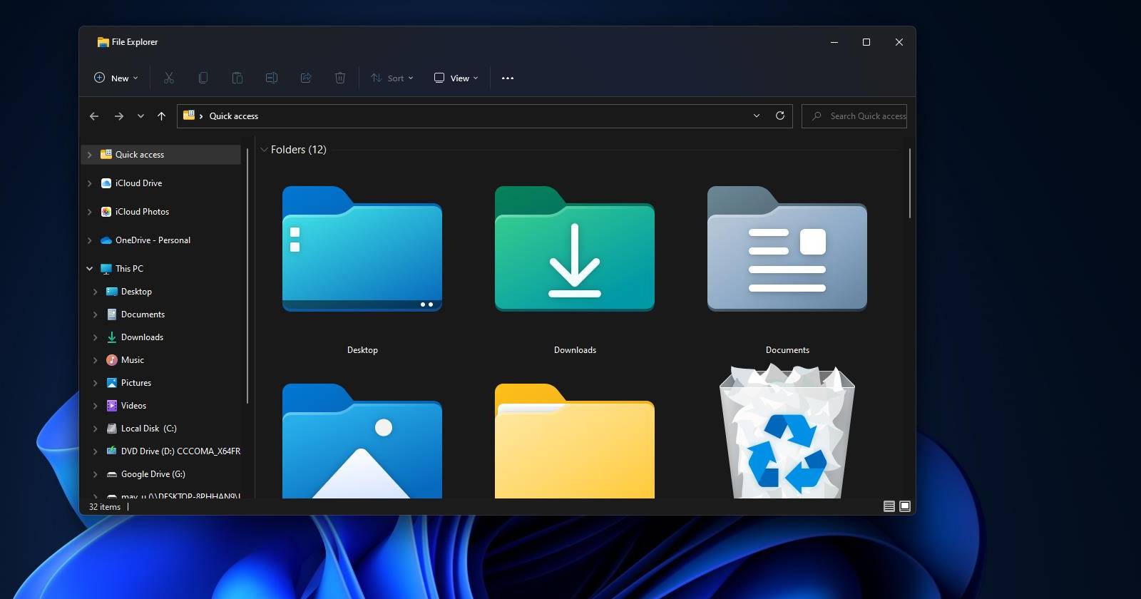The width and height of the screenshot is (1141, 599).
Task: Select the large Downloads folder thumbnail
Action: [575, 248]
